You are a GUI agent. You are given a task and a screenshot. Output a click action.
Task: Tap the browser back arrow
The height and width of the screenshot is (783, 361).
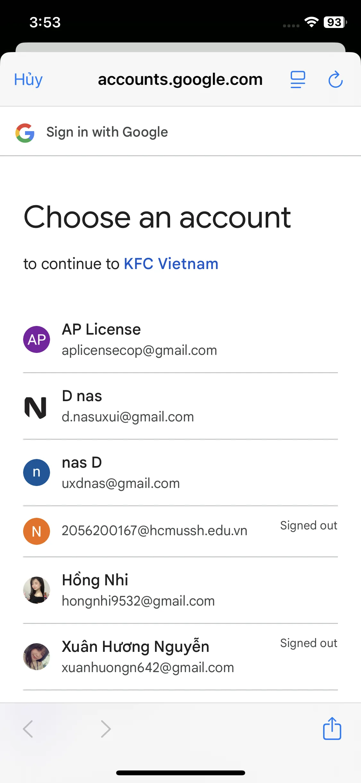point(28,729)
